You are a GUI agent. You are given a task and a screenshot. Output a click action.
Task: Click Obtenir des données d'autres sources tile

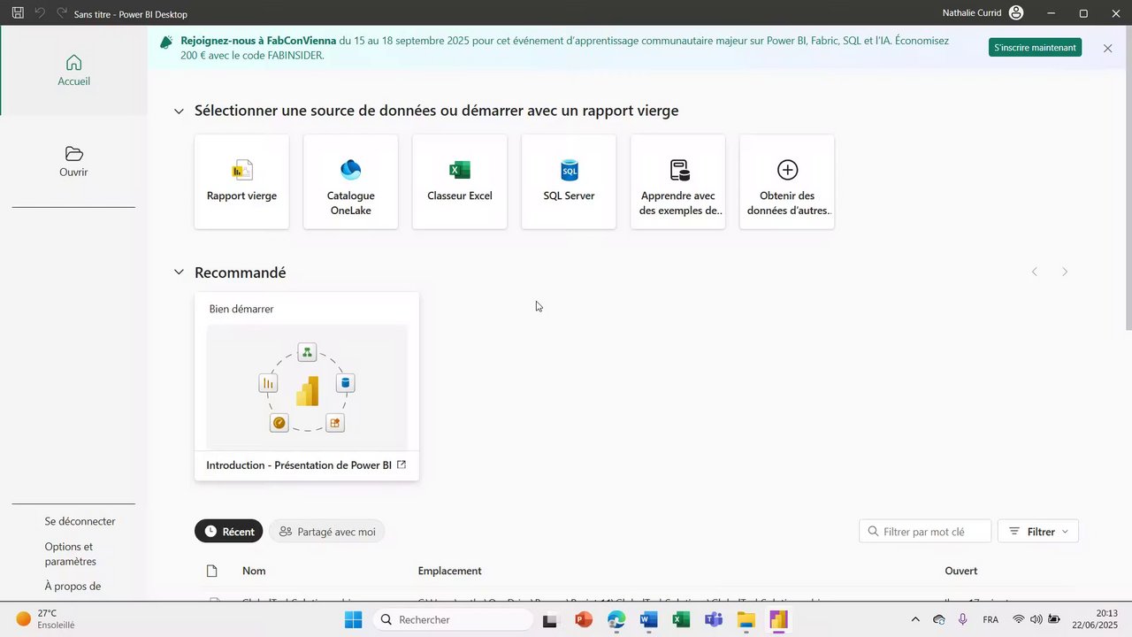(x=787, y=181)
